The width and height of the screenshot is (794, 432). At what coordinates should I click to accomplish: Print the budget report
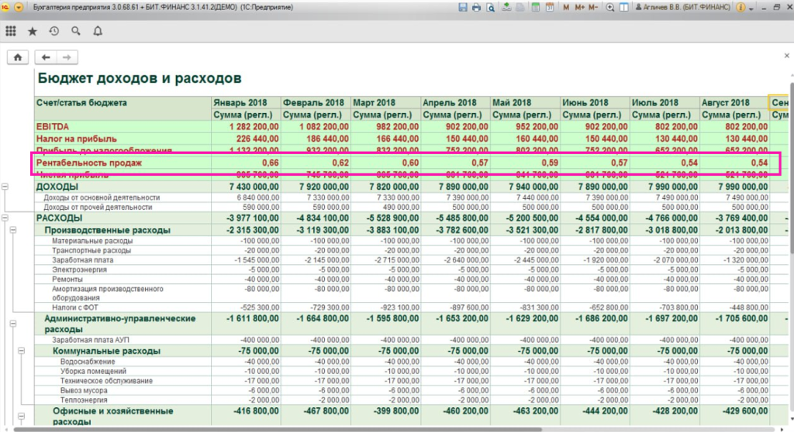[x=476, y=7]
